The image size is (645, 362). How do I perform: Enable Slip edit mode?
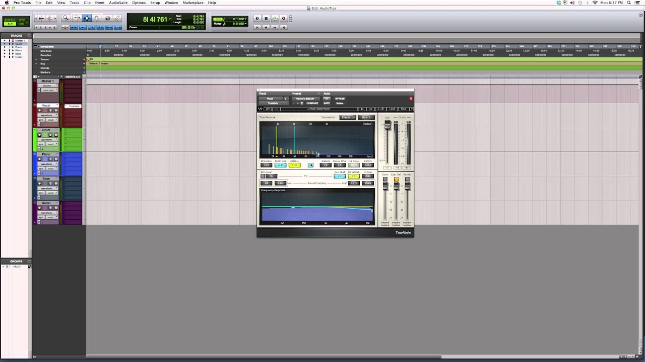point(10,24)
